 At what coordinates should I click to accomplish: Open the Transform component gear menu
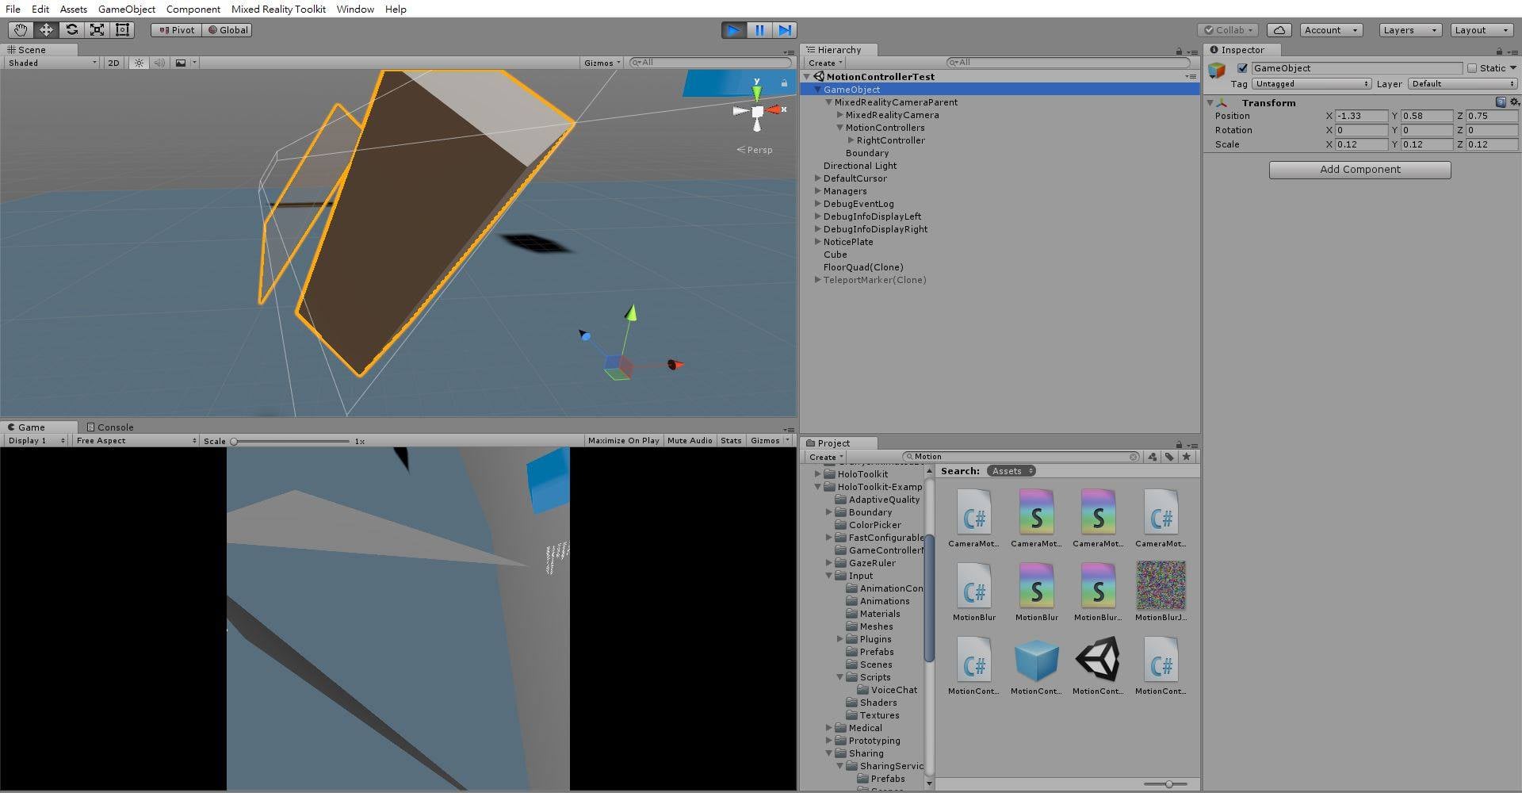[x=1514, y=102]
